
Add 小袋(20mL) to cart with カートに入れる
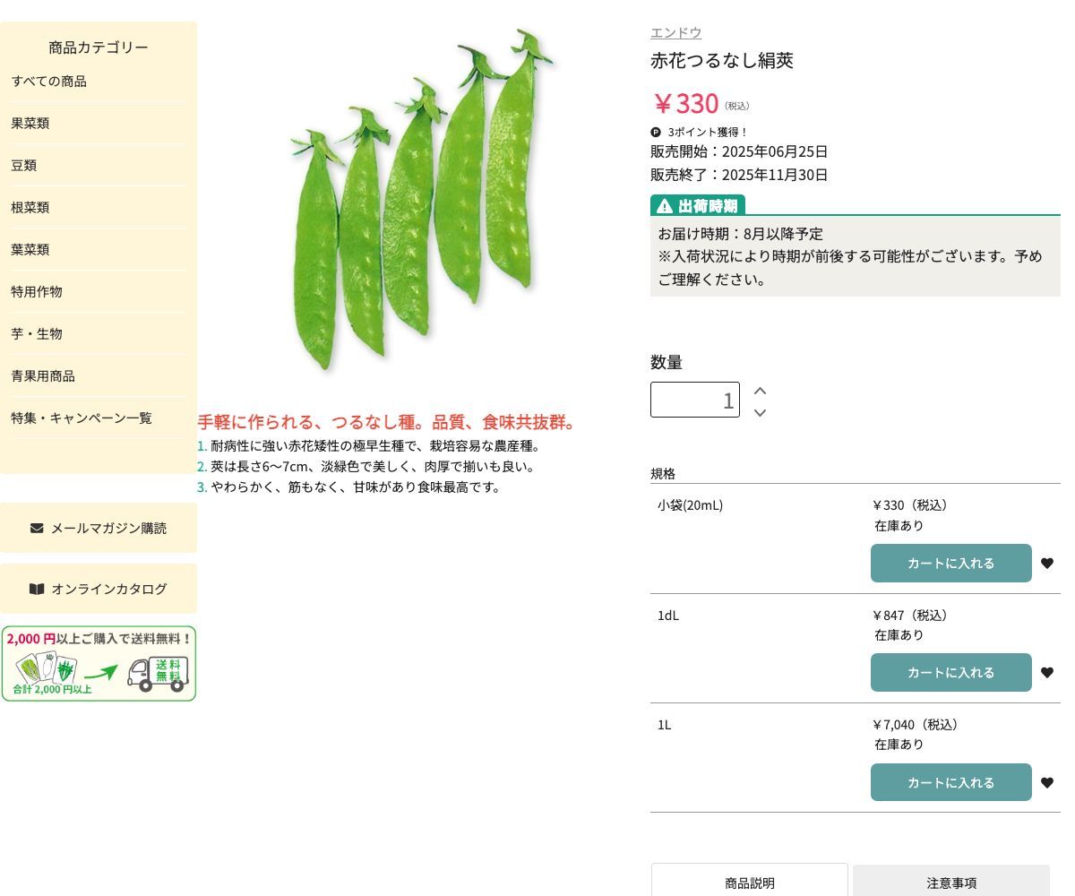tap(951, 564)
